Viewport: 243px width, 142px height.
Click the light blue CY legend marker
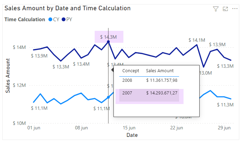[51, 20]
